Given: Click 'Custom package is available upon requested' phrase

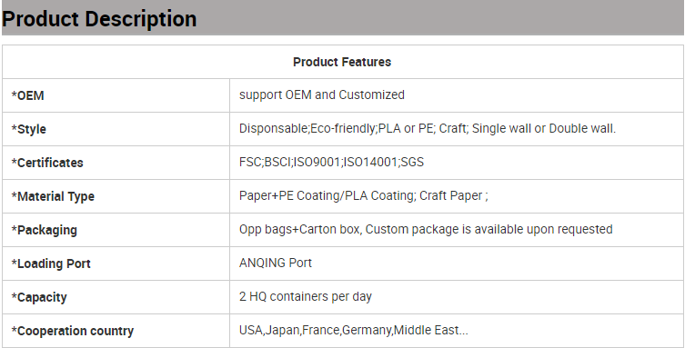Looking at the screenshot, I should point(489,229).
